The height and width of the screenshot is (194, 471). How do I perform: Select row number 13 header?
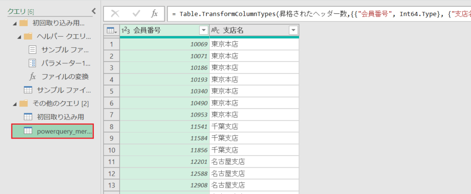click(x=112, y=185)
